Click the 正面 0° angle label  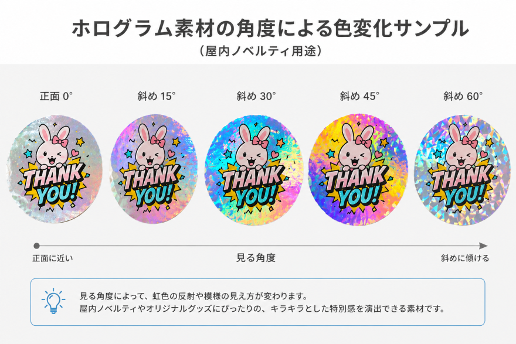point(56,96)
